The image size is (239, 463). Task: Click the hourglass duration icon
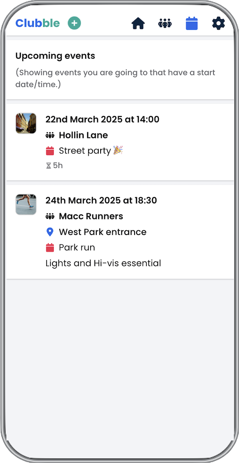[x=49, y=166]
